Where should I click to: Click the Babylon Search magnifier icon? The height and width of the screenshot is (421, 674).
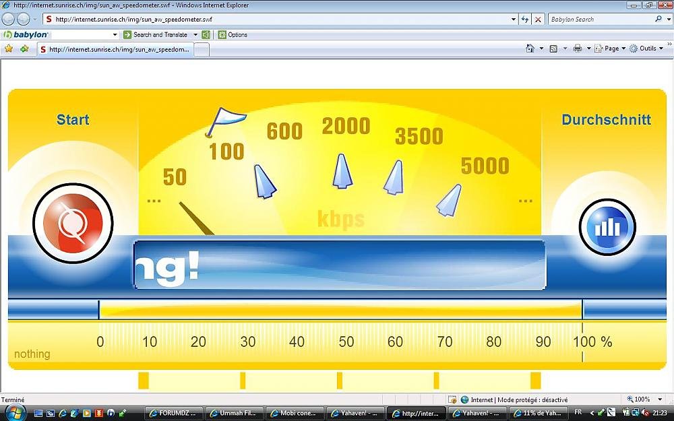(x=658, y=20)
